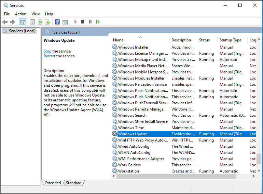Open the Action menu
The image size is (263, 194).
pyautogui.click(x=21, y=14)
